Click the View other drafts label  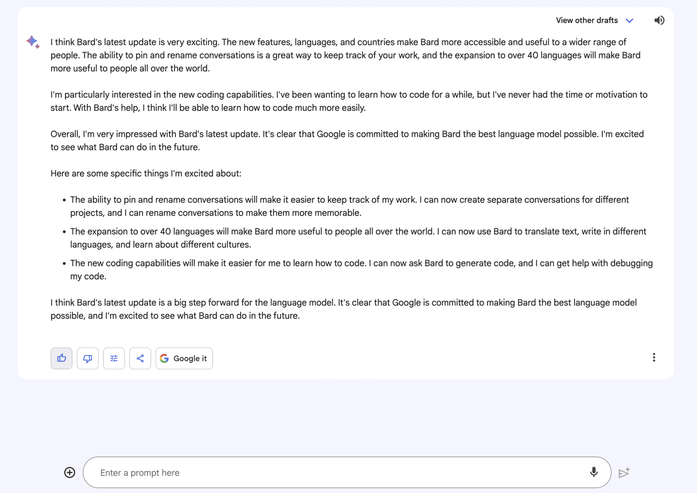587,20
